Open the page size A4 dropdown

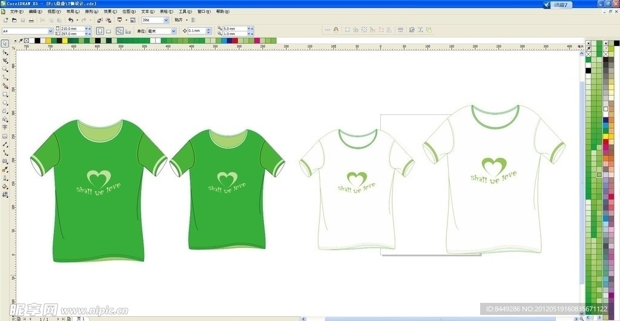point(51,31)
